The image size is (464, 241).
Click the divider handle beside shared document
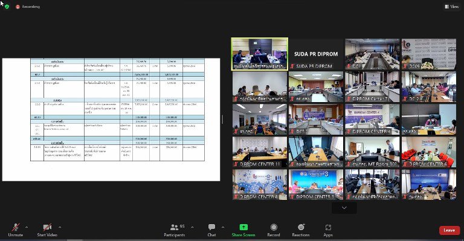point(222,119)
